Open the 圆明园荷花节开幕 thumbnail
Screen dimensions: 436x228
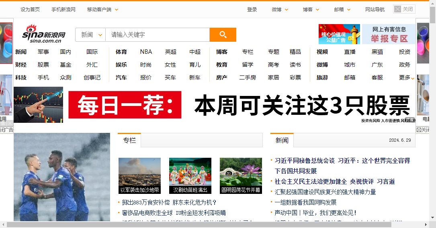coord(241,175)
